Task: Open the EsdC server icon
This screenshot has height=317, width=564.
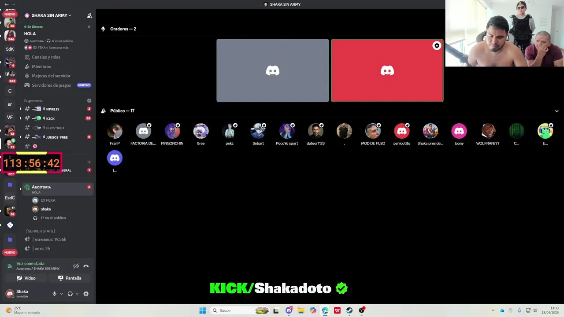Action: coord(10,198)
